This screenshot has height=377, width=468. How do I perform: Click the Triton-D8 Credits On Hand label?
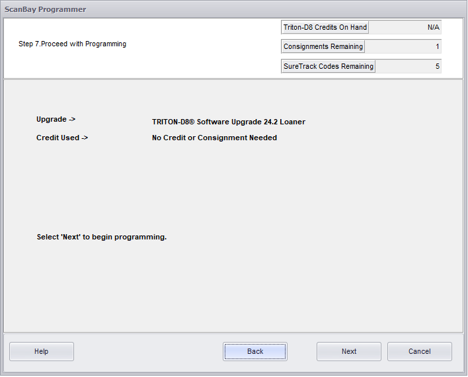tap(325, 27)
